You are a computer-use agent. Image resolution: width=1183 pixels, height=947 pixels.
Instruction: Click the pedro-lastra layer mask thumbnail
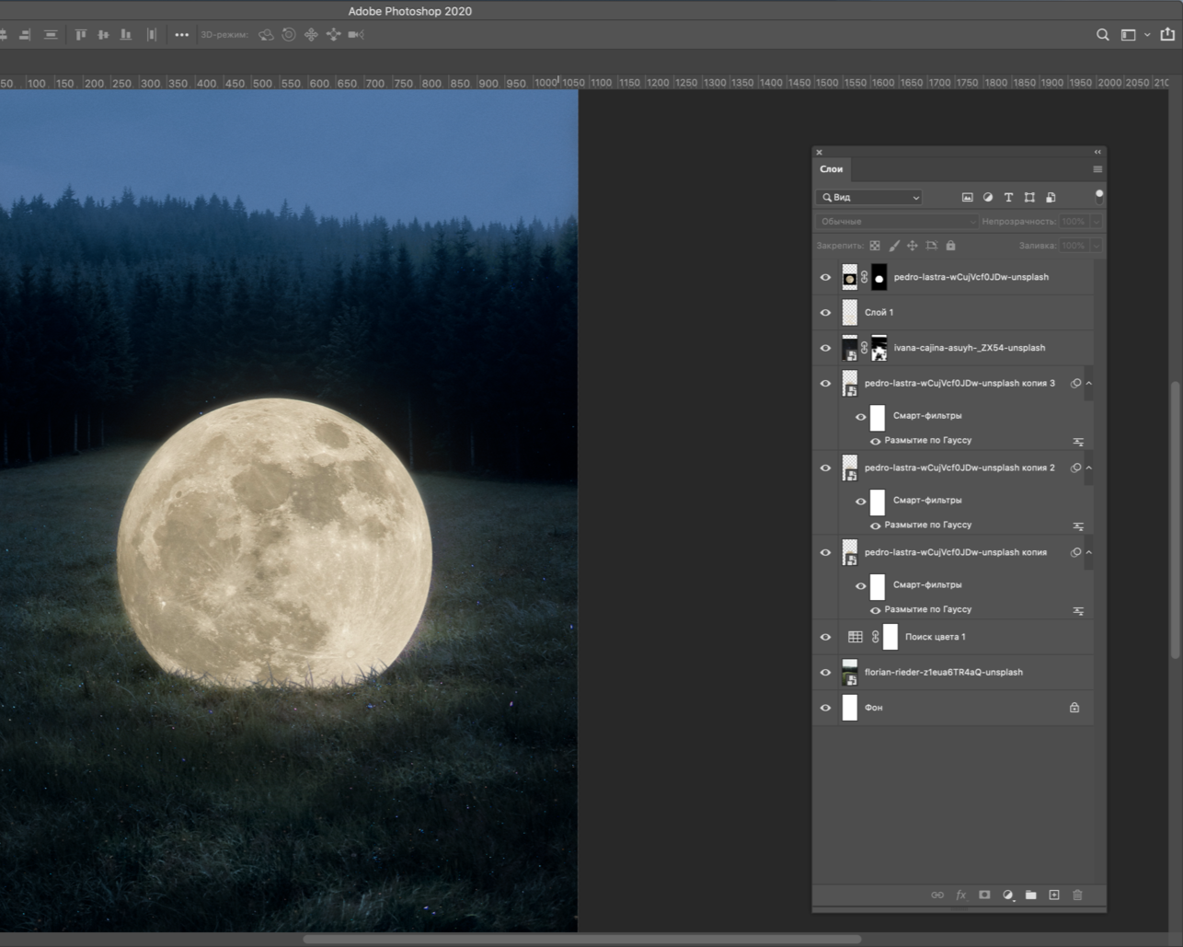coord(879,277)
